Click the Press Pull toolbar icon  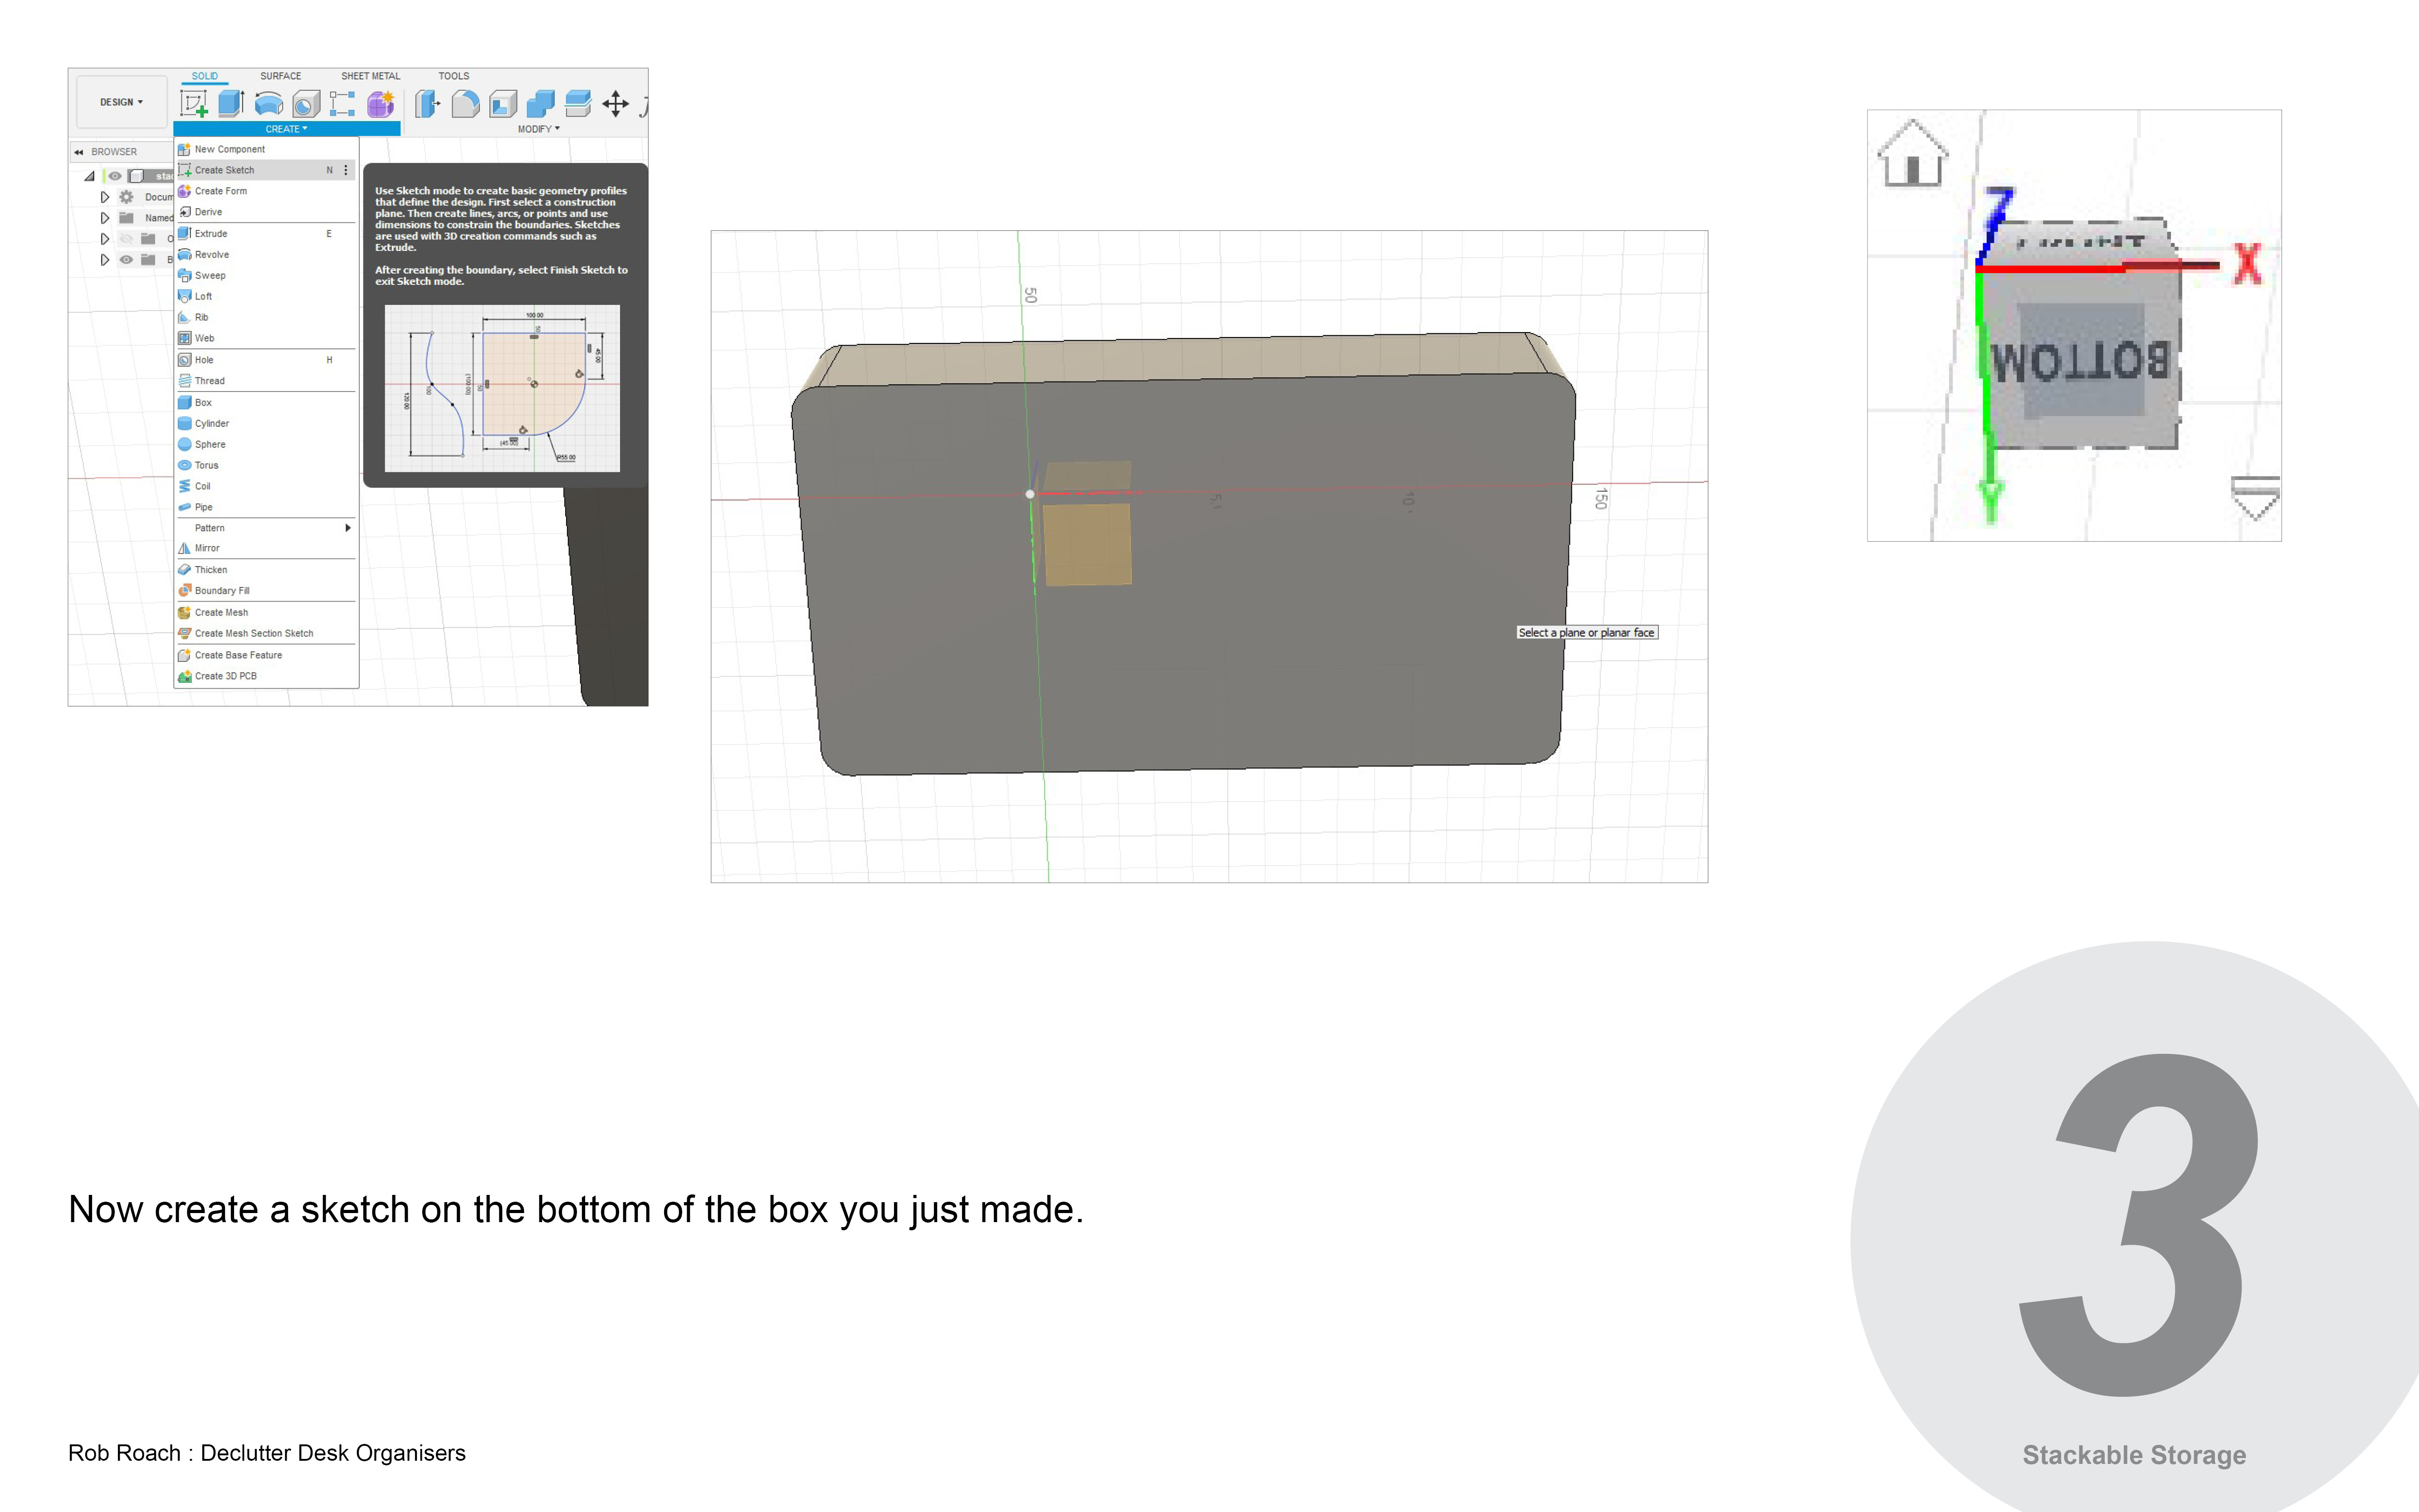tap(428, 103)
